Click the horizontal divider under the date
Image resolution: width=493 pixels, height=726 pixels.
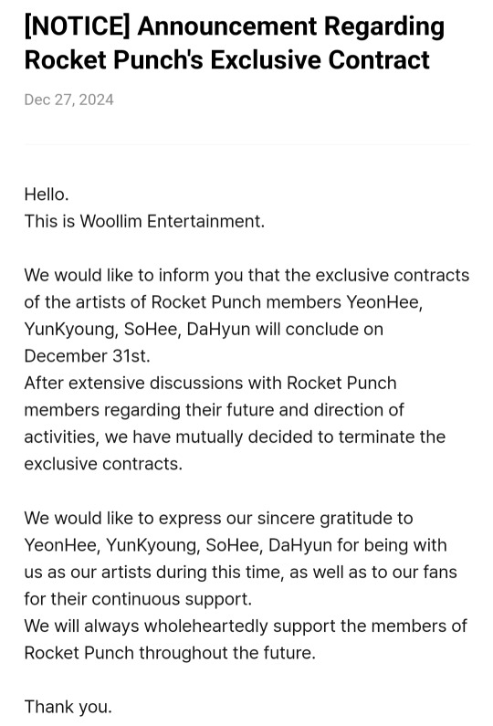(x=247, y=144)
